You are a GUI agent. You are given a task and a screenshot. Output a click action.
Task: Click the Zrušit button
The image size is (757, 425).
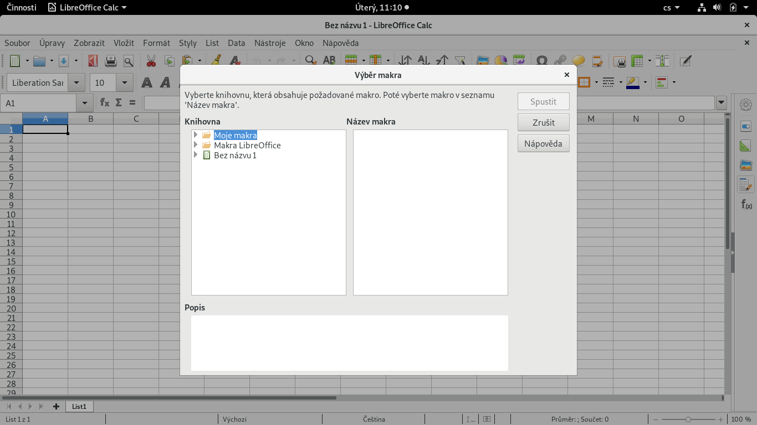coord(544,122)
